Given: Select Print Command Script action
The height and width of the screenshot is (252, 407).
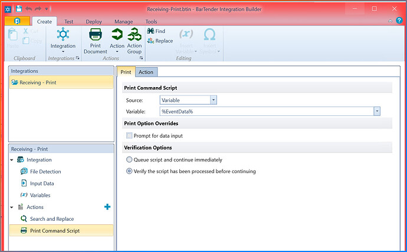Looking at the screenshot, I should click(61, 230).
